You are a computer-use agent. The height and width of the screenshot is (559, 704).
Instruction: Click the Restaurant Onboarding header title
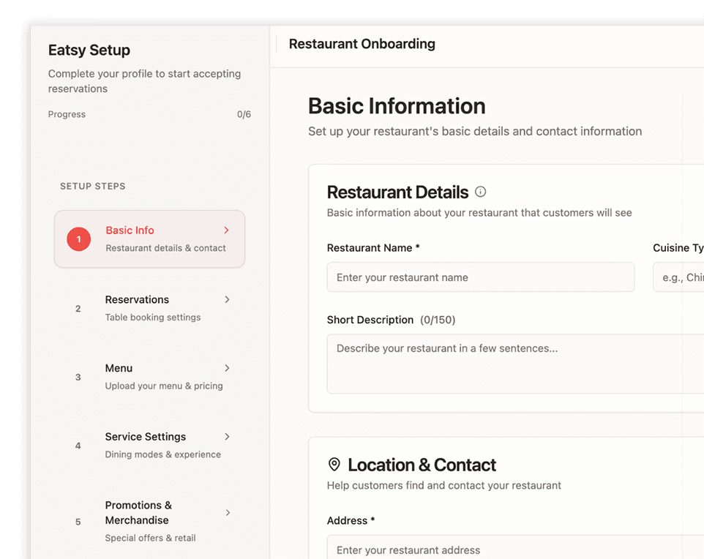pos(362,44)
